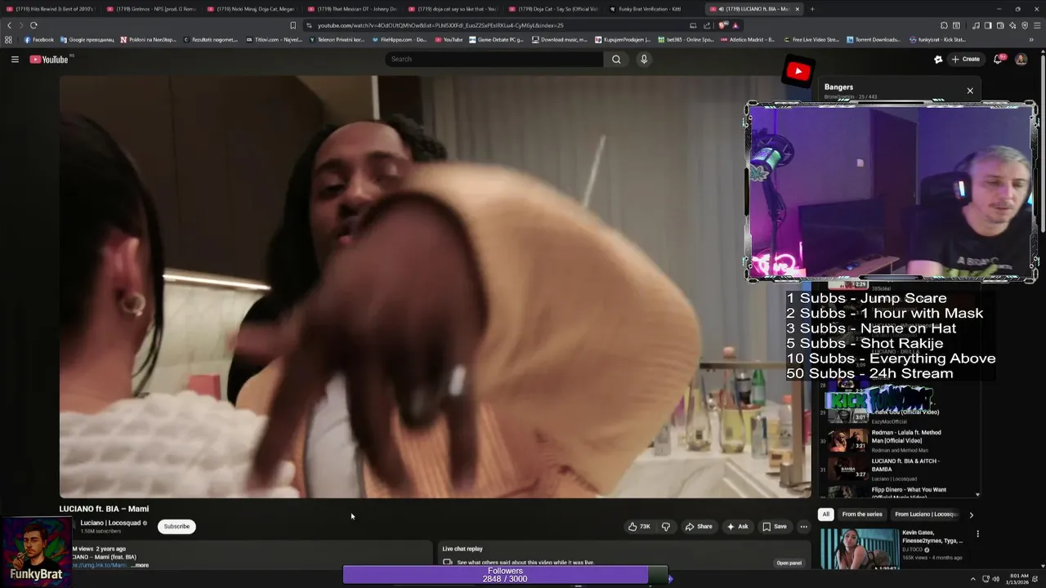This screenshot has width=1046, height=588.
Task: Open Facebook bookmark
Action: pyautogui.click(x=39, y=39)
